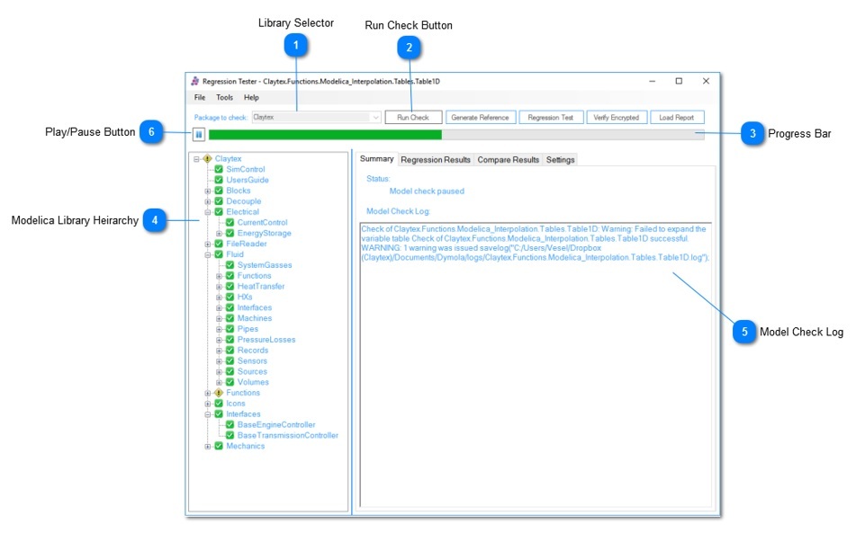
Task: Click the Verify Encrypted button
Action: point(616,117)
